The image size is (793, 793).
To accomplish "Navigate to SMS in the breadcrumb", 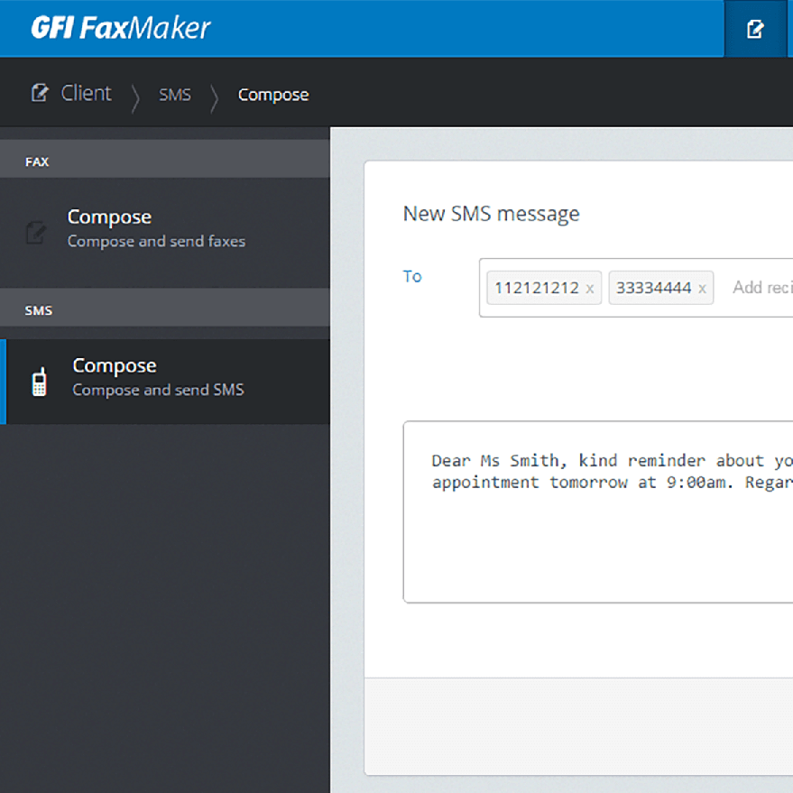I will (x=175, y=95).
